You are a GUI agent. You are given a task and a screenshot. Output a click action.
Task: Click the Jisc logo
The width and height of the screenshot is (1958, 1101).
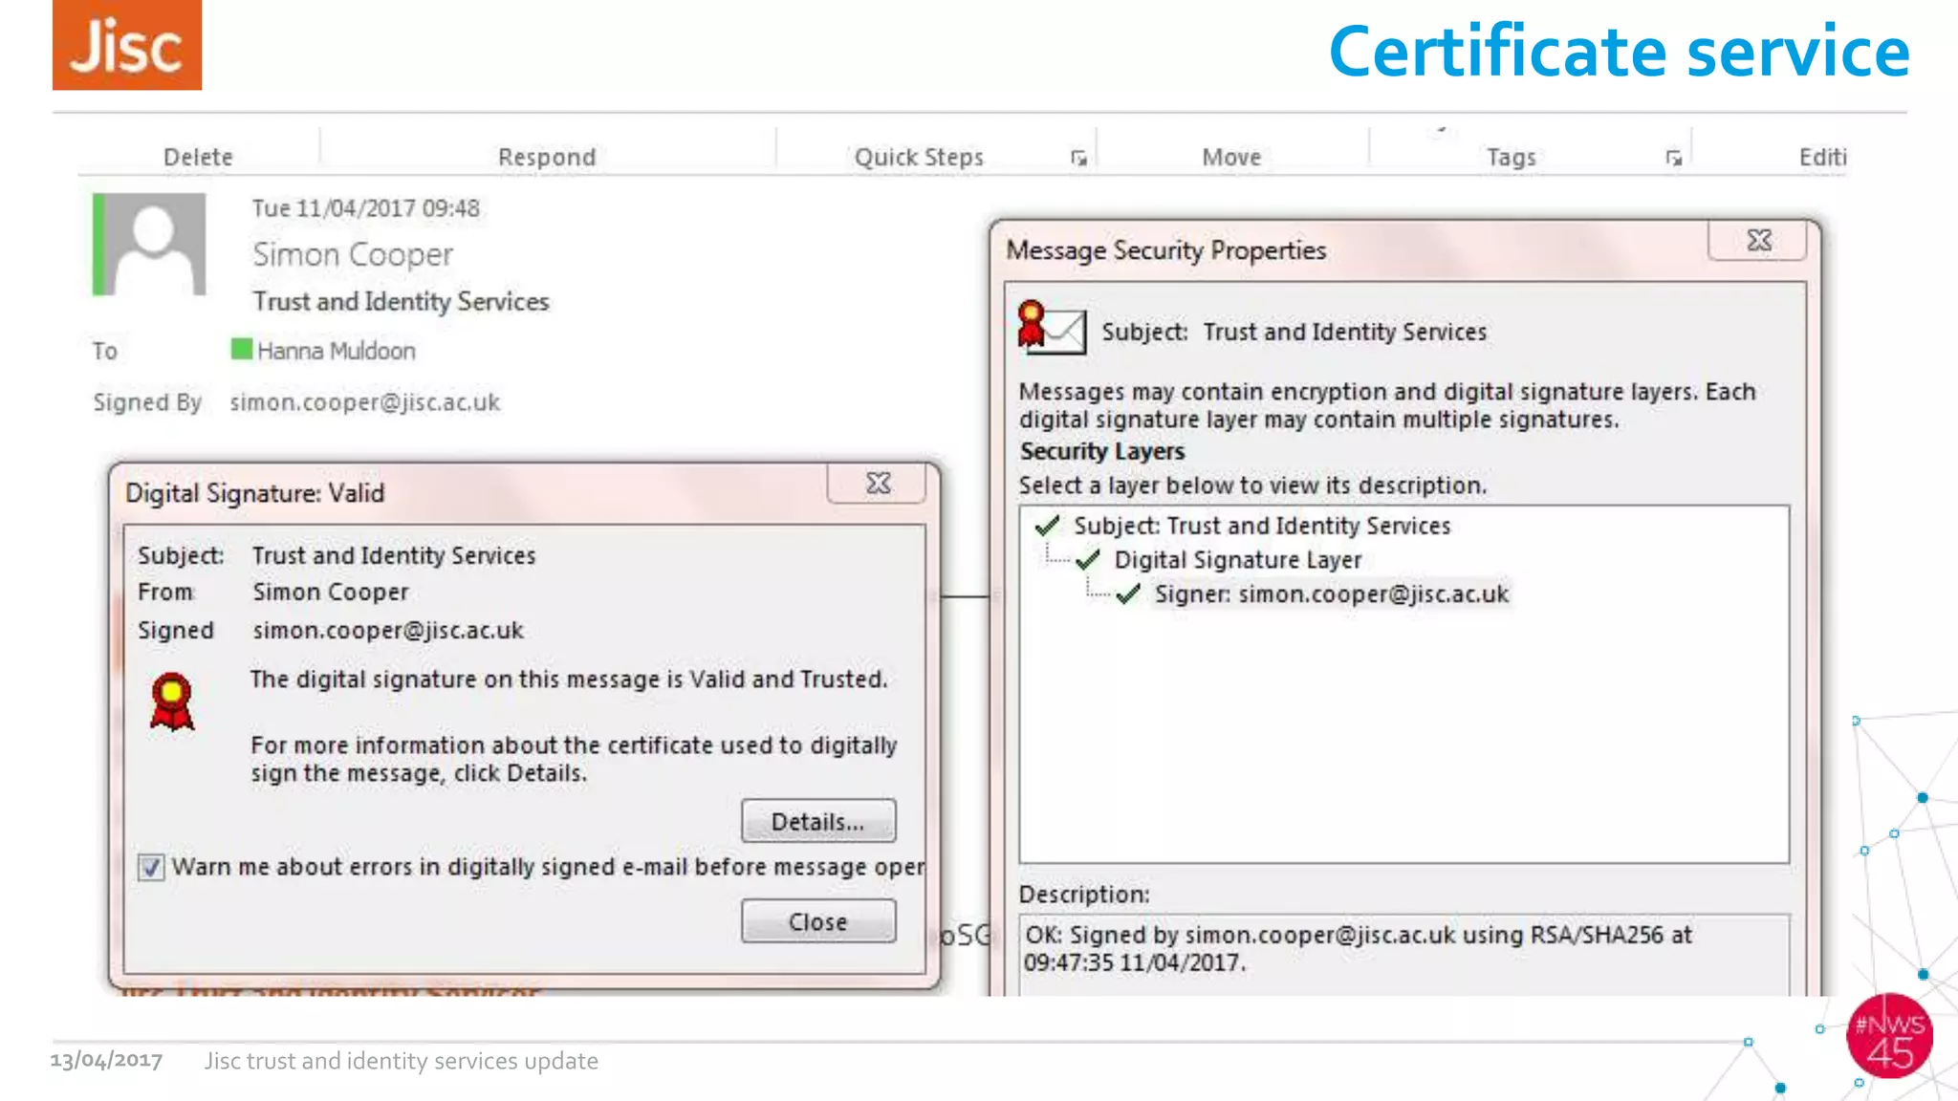tap(127, 45)
